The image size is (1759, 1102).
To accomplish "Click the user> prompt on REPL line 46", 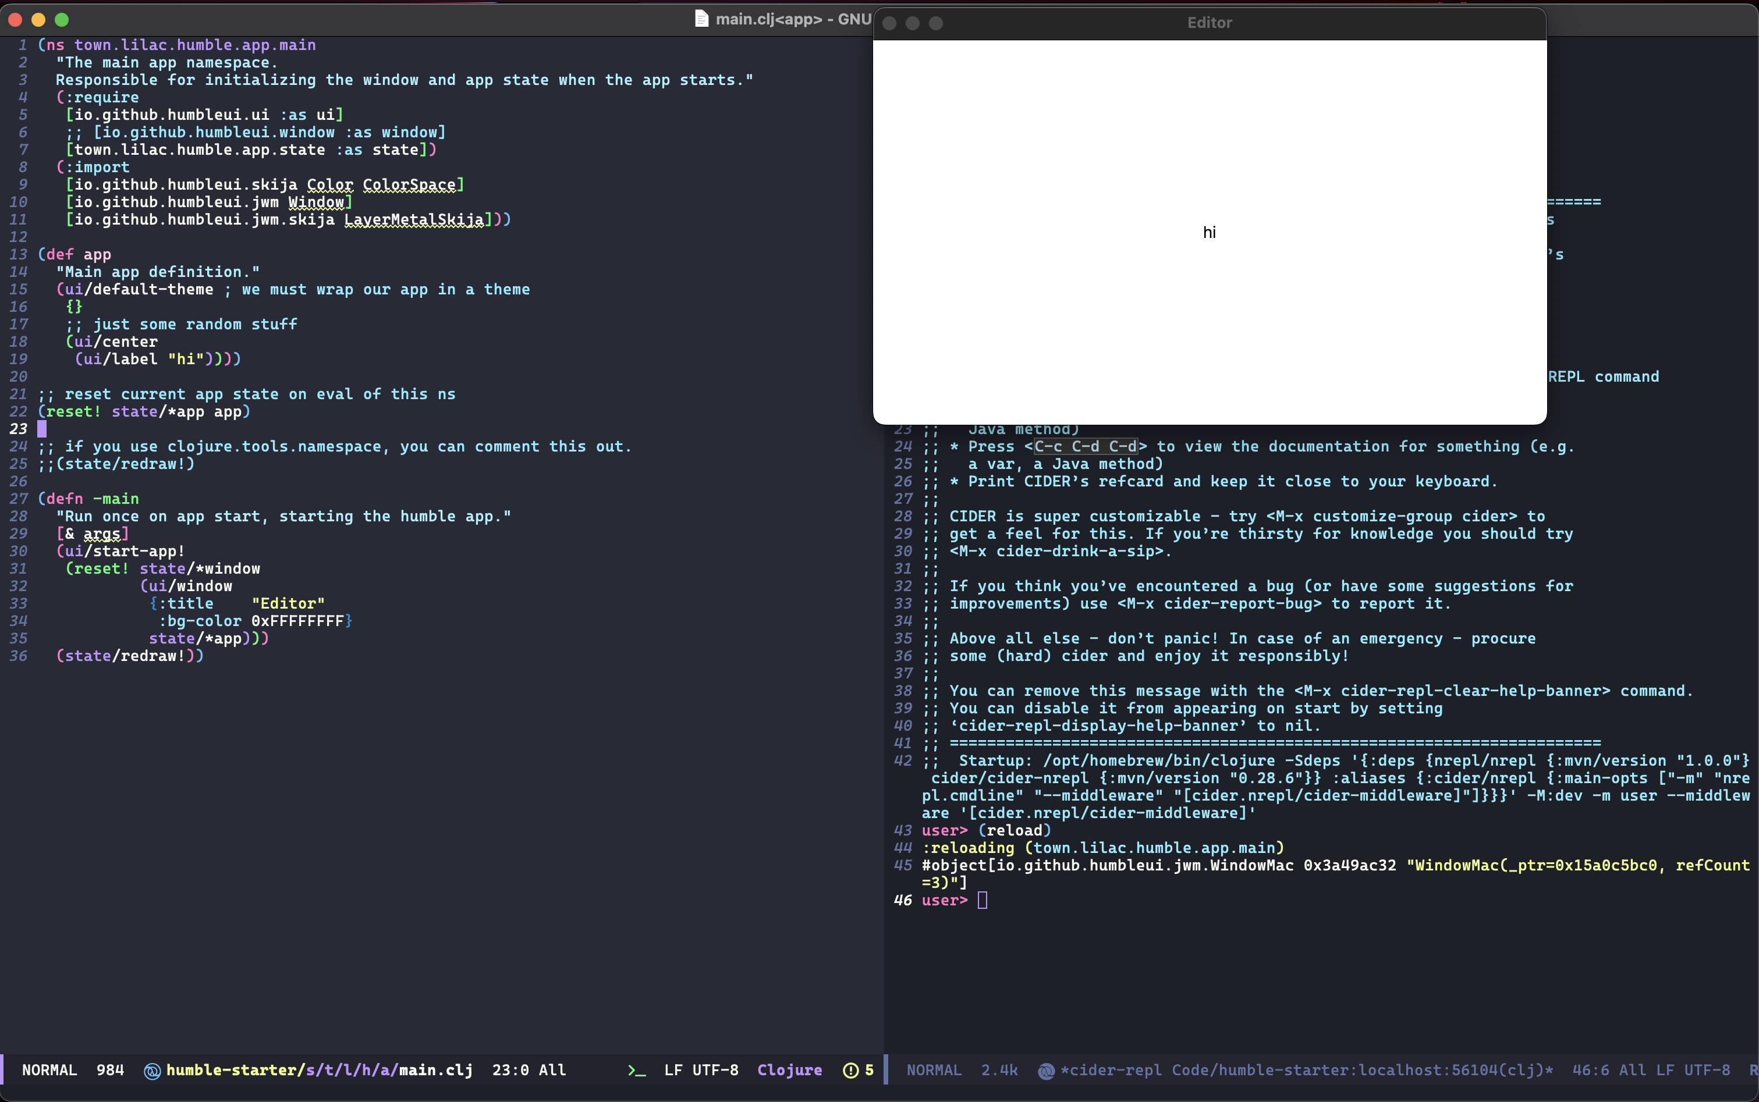I will [944, 901].
